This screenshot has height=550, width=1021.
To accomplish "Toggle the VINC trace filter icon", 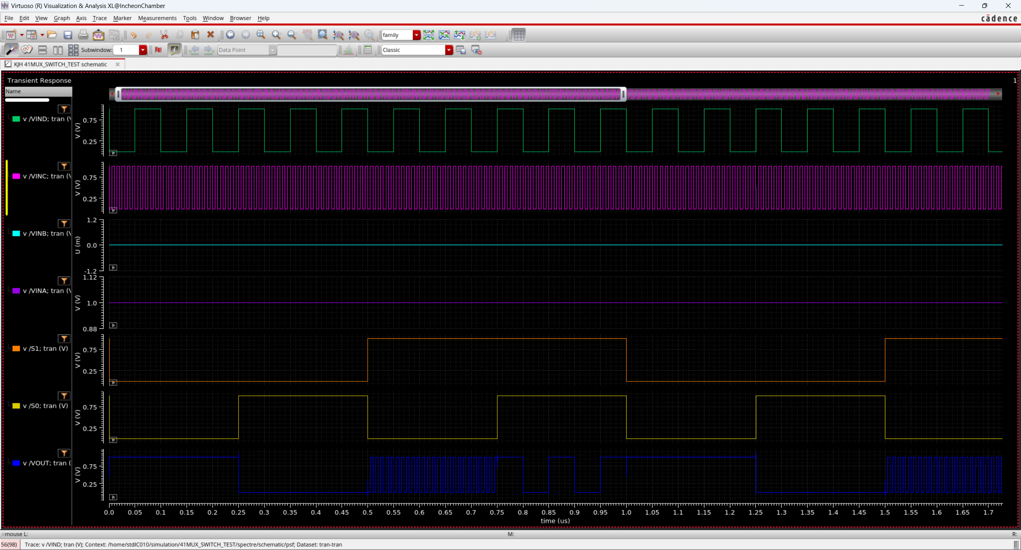I will point(64,166).
